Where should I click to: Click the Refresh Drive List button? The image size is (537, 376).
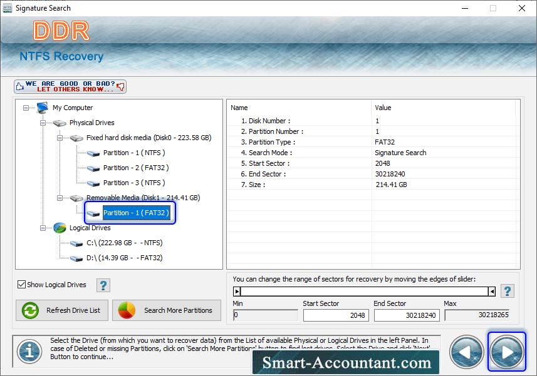point(62,310)
